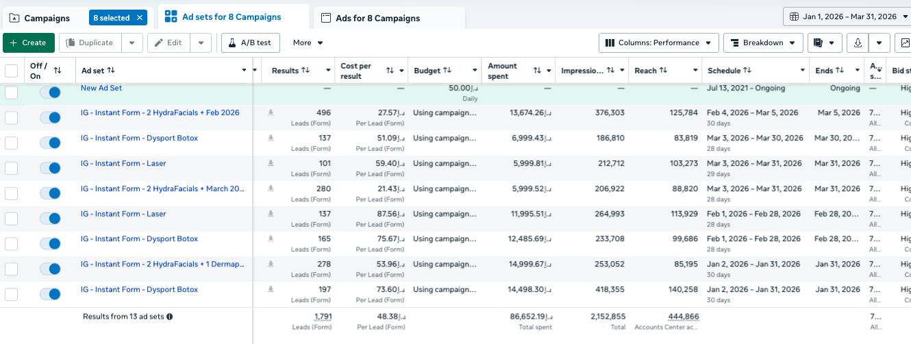The height and width of the screenshot is (344, 911).
Task: Click the Edit pencil icon
Action: pos(159,42)
